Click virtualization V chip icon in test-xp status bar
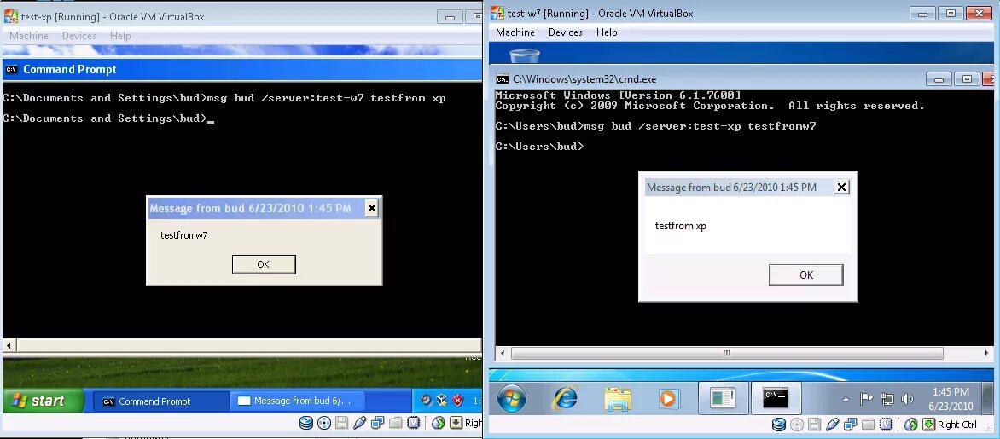 413,423
